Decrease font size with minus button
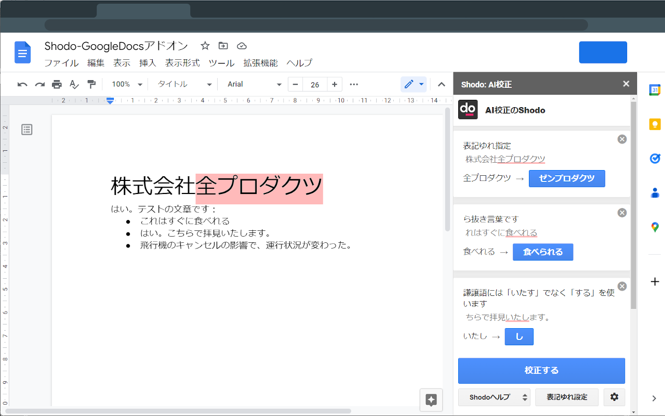 click(x=295, y=84)
